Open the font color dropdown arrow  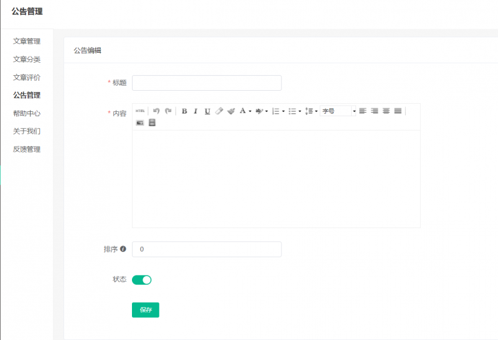[250, 112]
